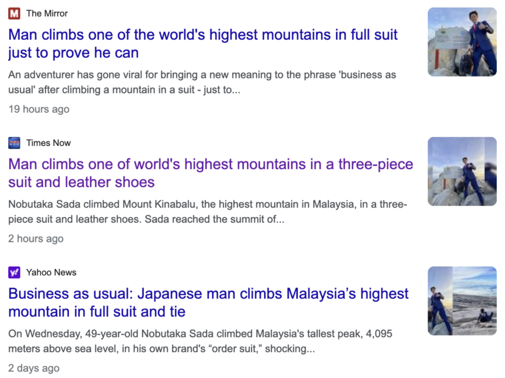Click left photo in Yahoo News thumbnail

coord(439,301)
